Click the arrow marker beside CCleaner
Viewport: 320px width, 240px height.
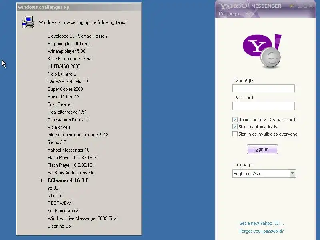coord(42,180)
